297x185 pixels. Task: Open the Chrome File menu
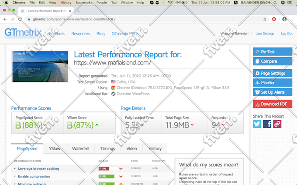coord(32,3)
